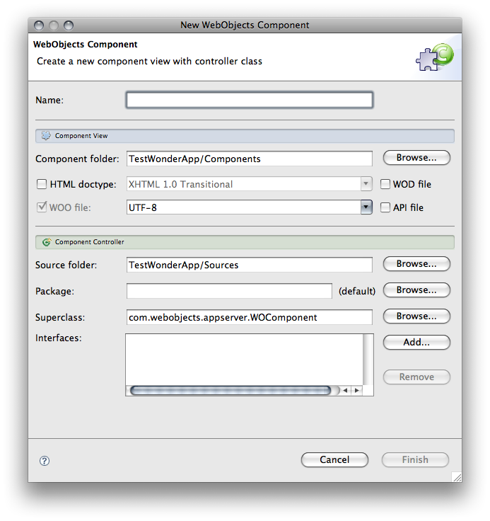Click the Superclass text field
Screen dimensions: 490x521
(x=250, y=317)
